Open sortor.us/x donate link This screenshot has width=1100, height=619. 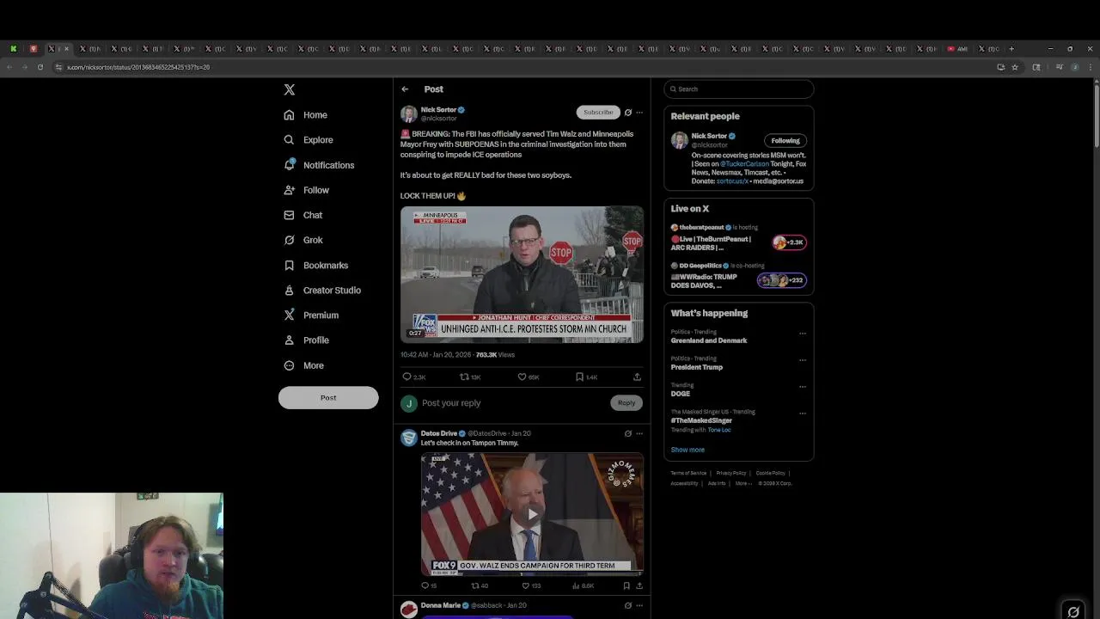click(732, 181)
